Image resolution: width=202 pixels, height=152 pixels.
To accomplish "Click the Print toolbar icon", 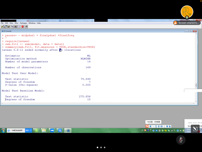I will tap(26, 27).
